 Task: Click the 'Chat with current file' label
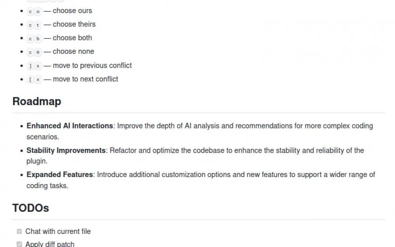(58, 231)
